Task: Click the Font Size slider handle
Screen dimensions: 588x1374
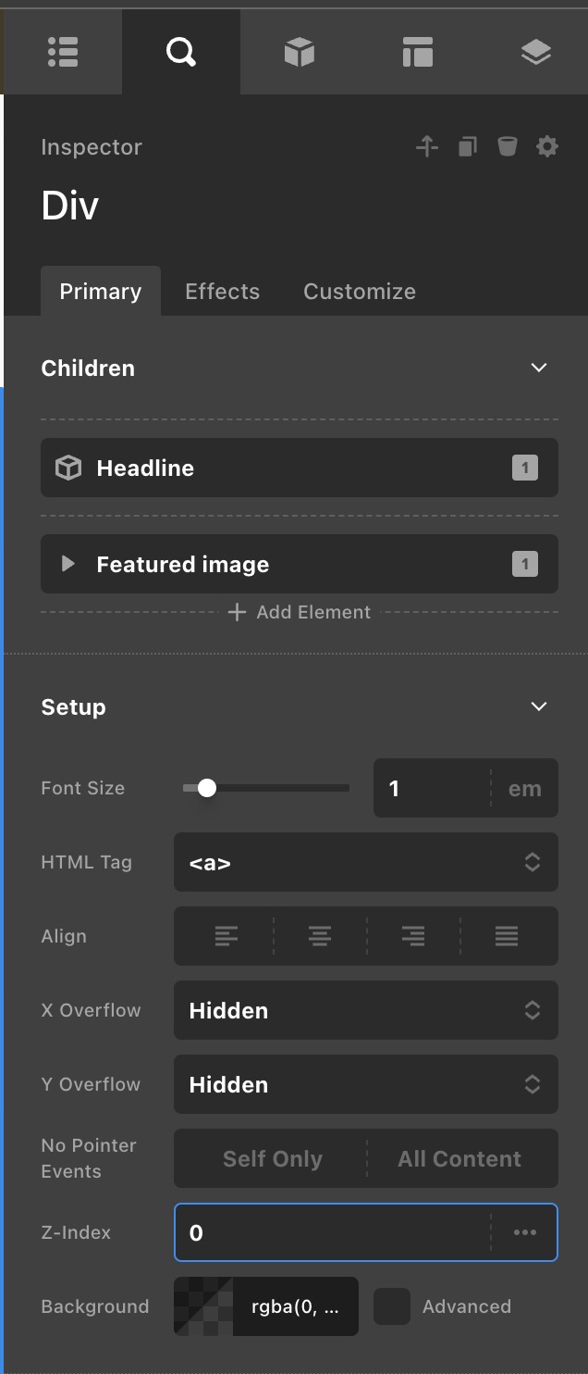Action: (x=207, y=788)
